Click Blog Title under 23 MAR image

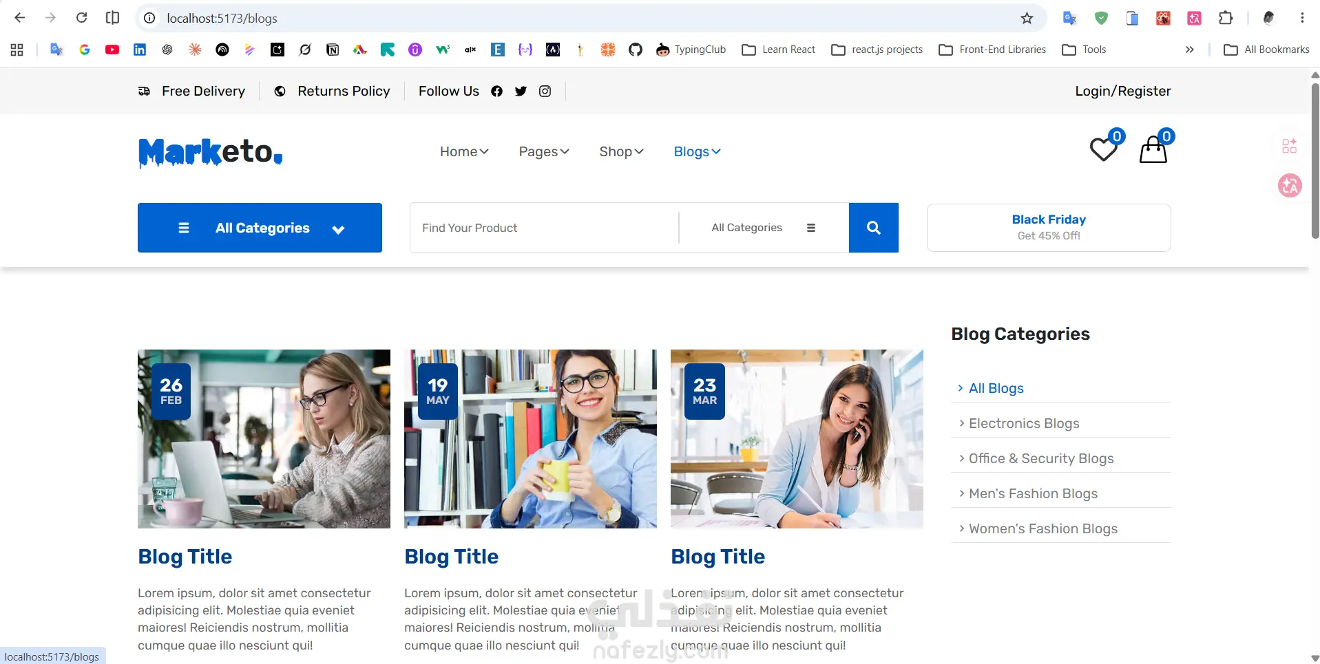[718, 557]
